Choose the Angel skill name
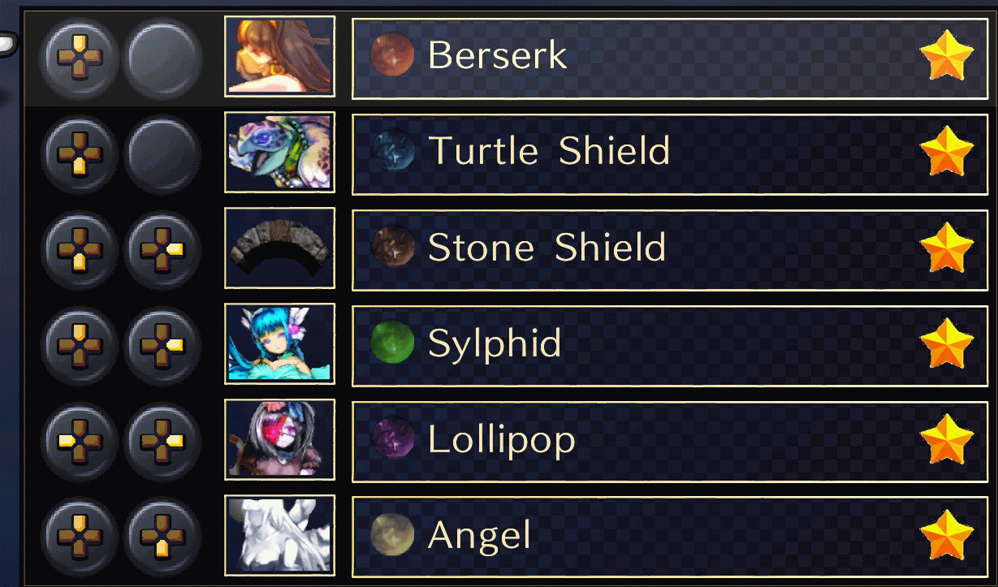This screenshot has height=587, width=998. point(478,536)
